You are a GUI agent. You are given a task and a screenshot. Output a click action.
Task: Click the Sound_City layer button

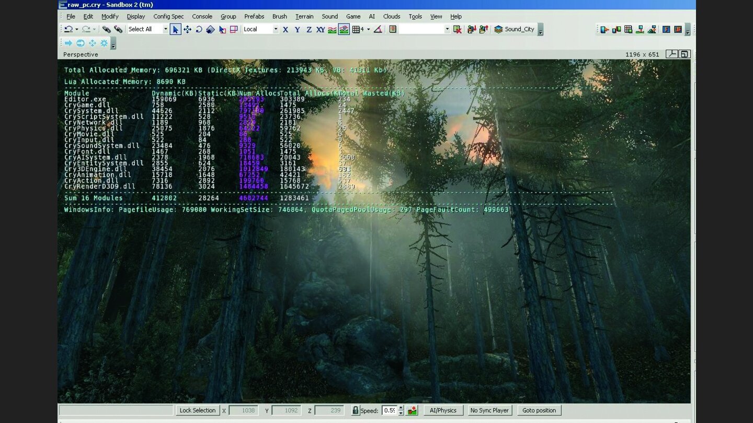515,29
